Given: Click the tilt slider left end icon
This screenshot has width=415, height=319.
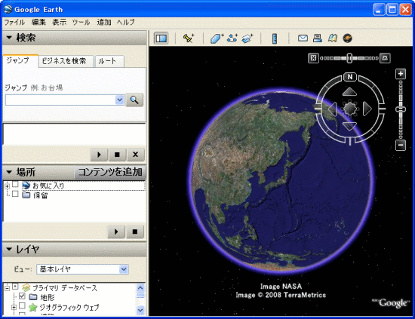Looking at the screenshot, I should click(x=313, y=58).
